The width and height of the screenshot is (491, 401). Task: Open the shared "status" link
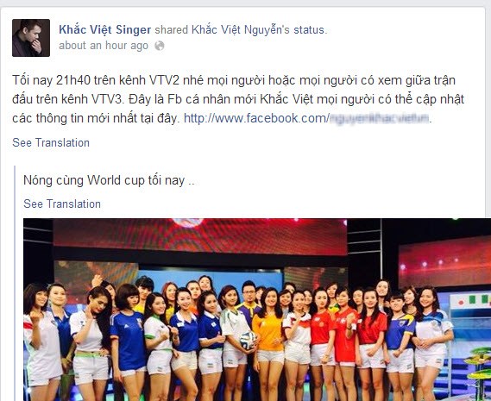310,29
